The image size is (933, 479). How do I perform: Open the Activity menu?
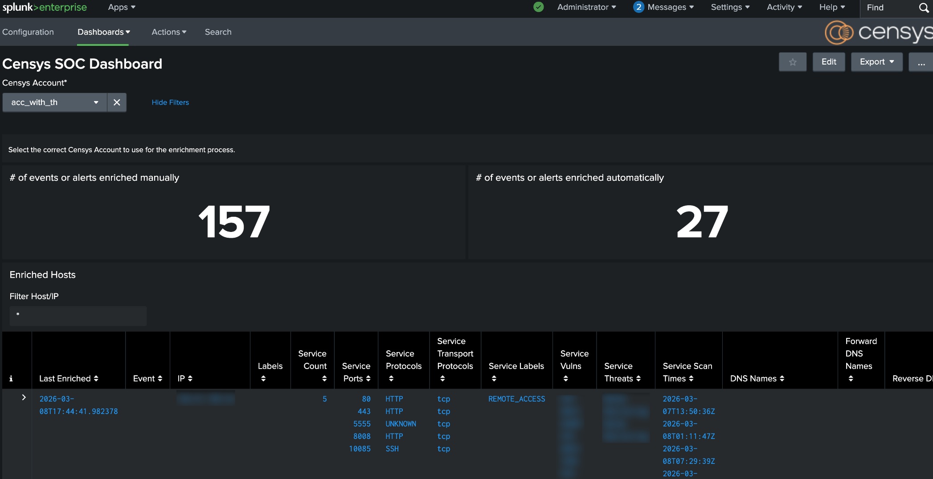point(784,7)
